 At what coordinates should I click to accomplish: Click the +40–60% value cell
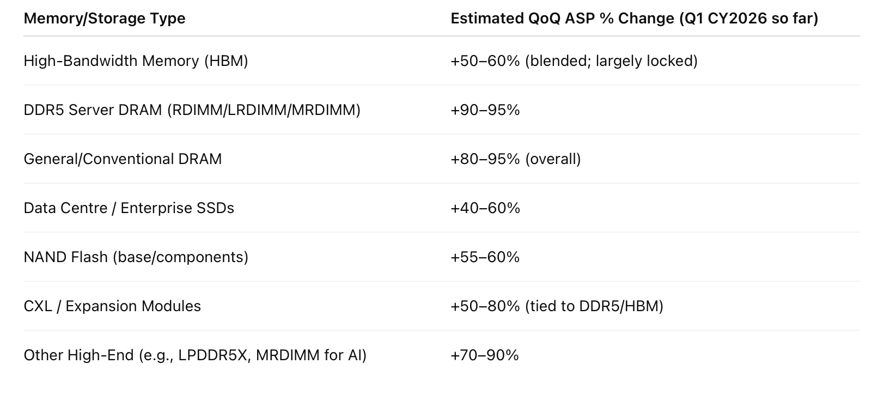tap(485, 208)
